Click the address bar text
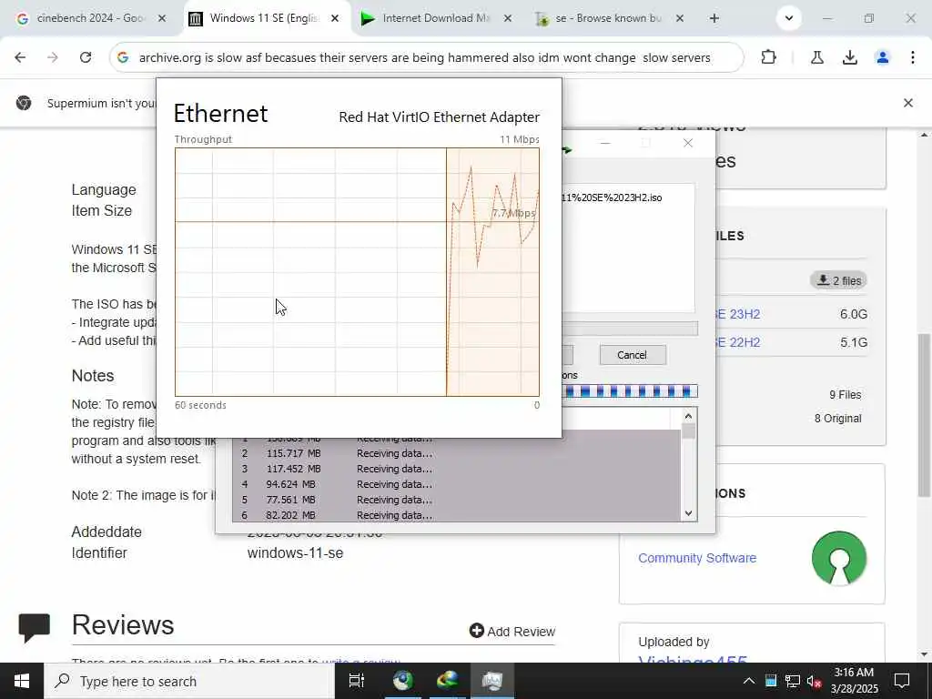This screenshot has height=699, width=932. tap(424, 57)
